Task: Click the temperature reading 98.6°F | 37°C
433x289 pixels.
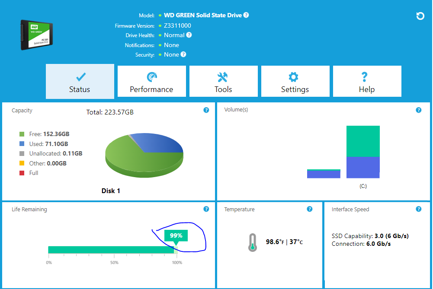Action: (284, 242)
